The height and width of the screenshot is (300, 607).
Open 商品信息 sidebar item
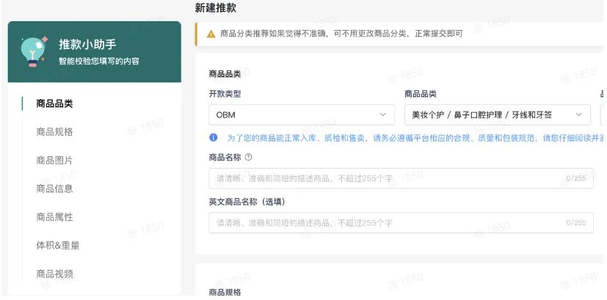[x=54, y=189]
